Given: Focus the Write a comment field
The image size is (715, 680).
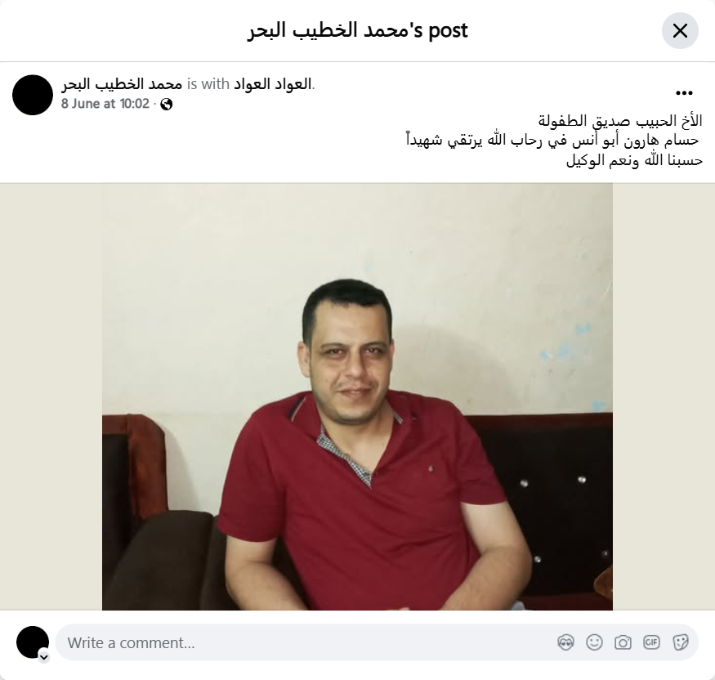Looking at the screenshot, I should 306,642.
